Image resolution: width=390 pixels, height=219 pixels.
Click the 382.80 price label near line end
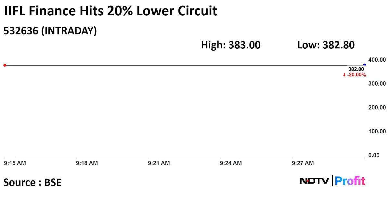point(356,69)
